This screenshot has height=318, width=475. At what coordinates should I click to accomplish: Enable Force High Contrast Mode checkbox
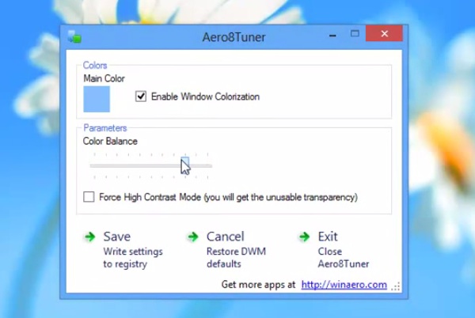coord(89,197)
